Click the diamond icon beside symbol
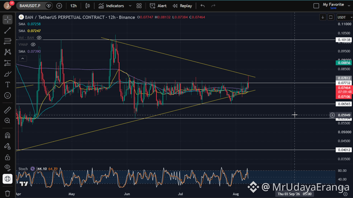 pyautogui.click(x=49, y=6)
